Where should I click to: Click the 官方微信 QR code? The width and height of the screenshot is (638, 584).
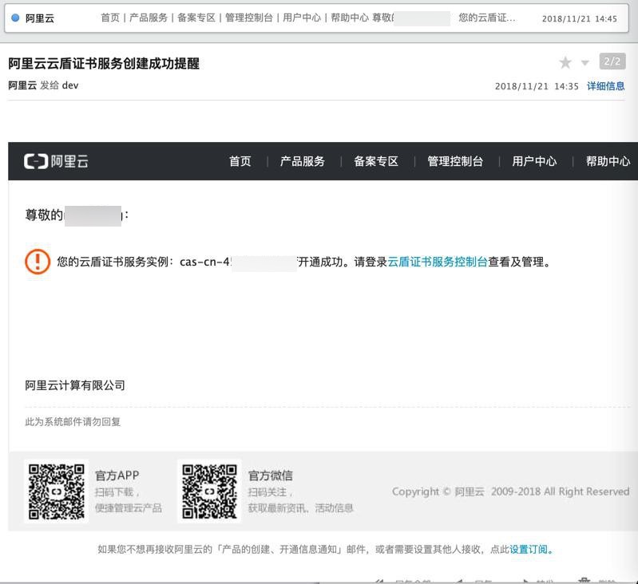pyautogui.click(x=209, y=491)
